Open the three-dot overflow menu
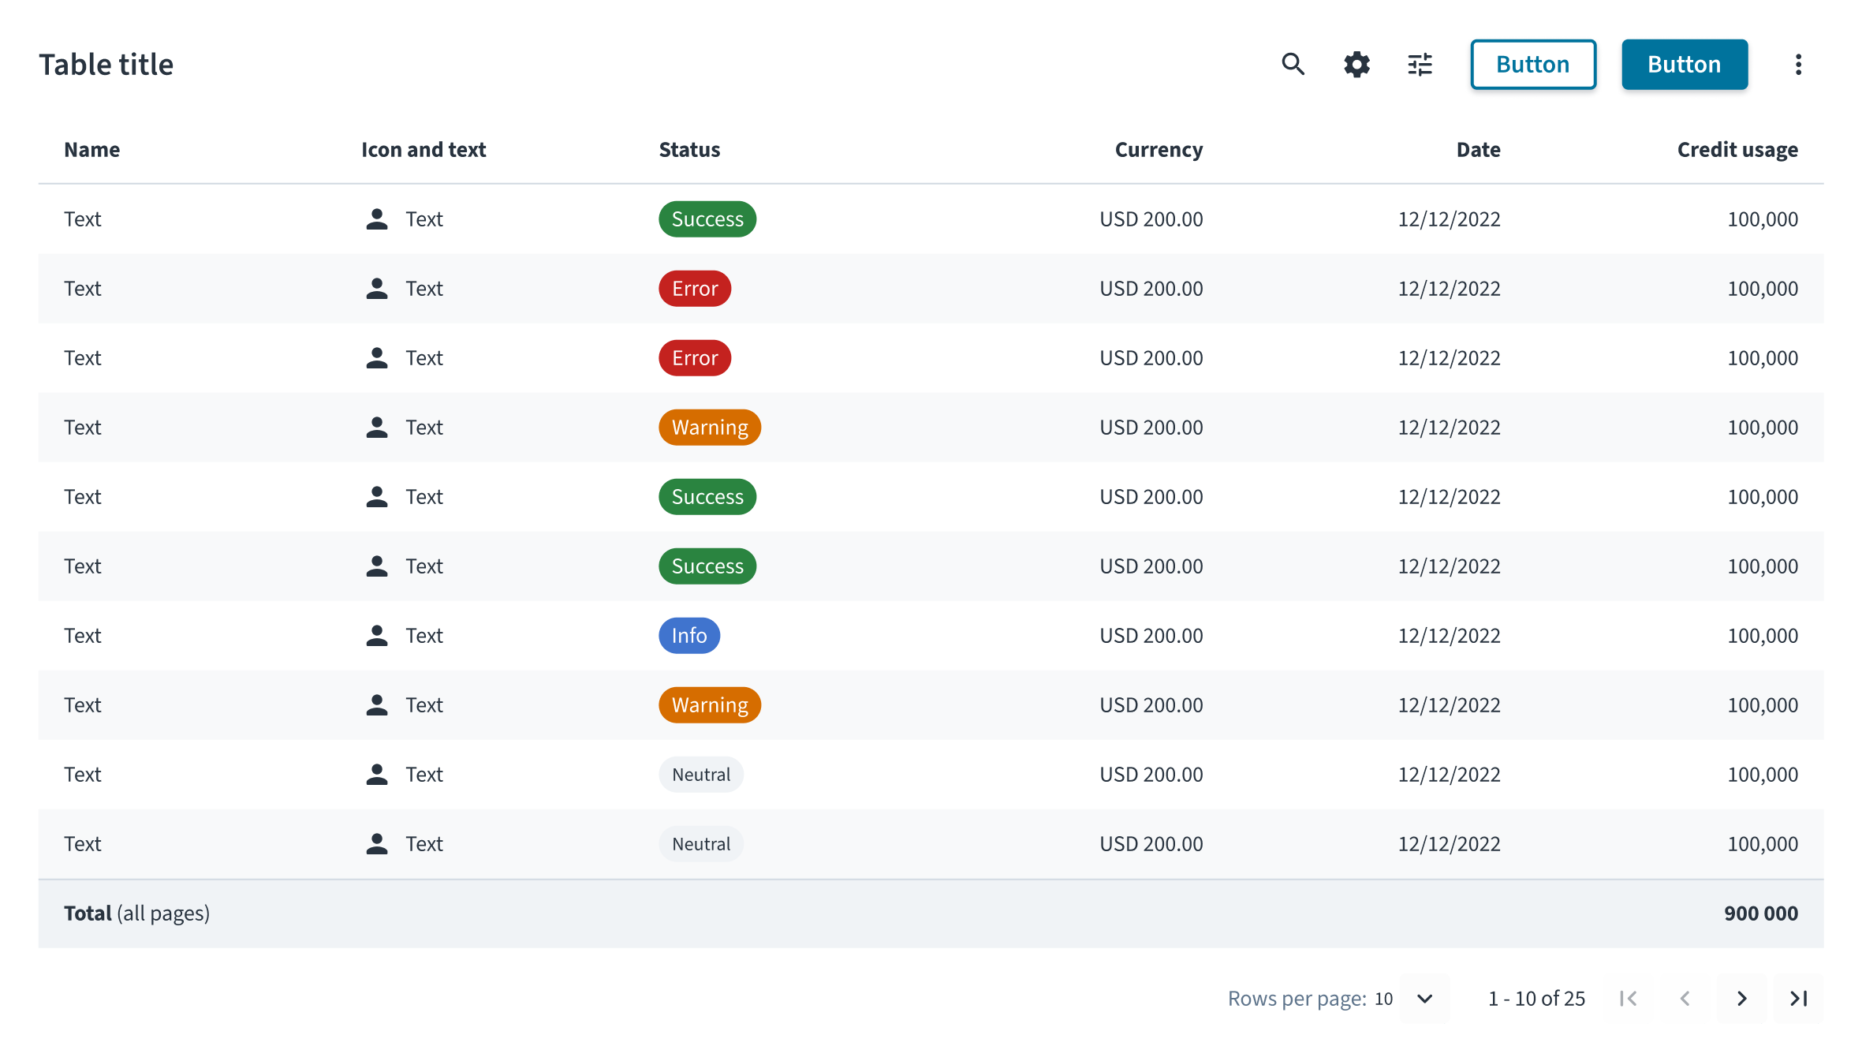Viewport: 1862px width, 1061px height. point(1798,64)
